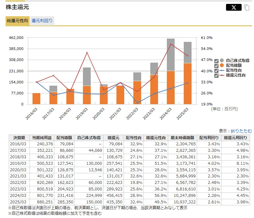The image size is (254, 218).
Task: Click the 決算期 column header
Action: coord(19,138)
